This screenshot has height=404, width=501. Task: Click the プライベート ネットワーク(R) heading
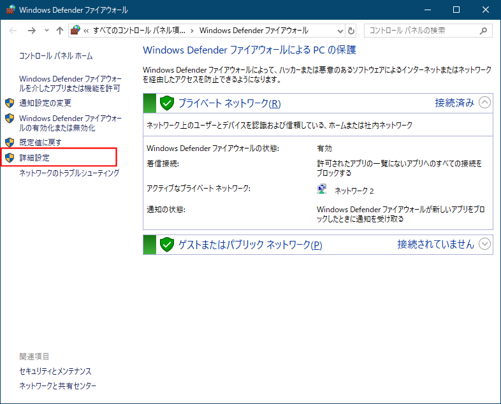229,103
